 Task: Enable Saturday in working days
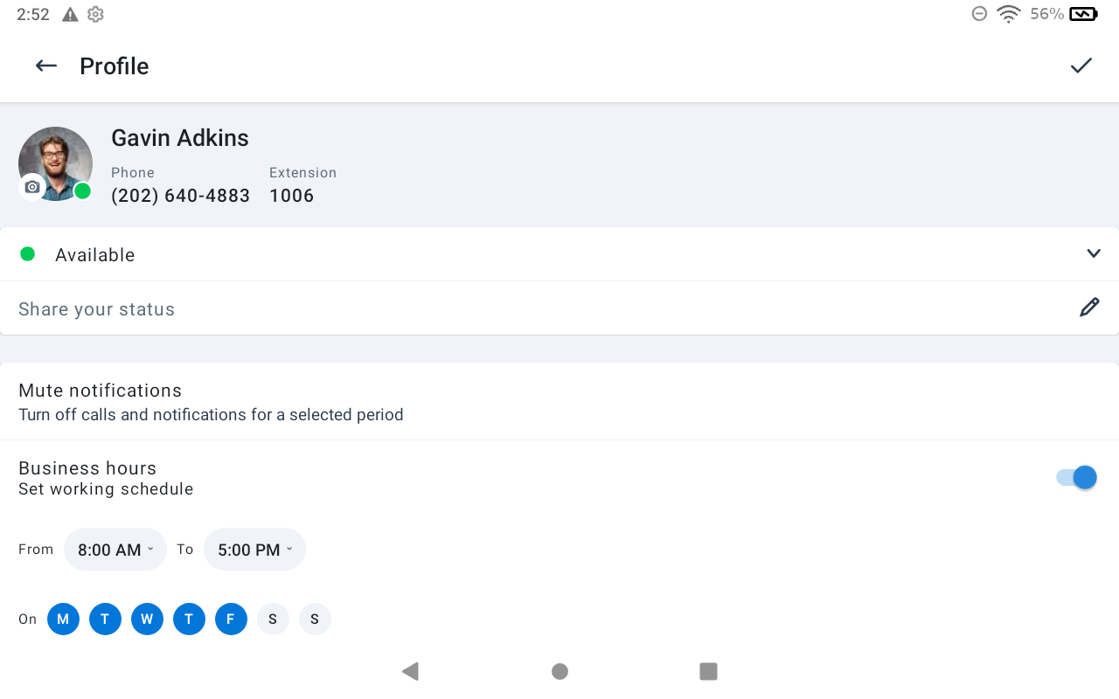tap(273, 619)
